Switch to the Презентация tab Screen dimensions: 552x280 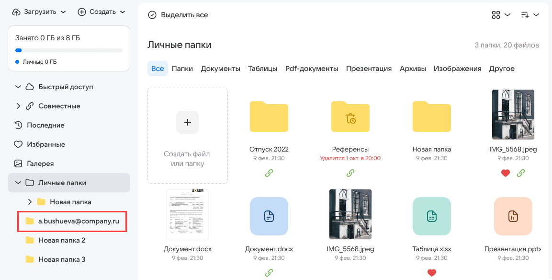tap(369, 69)
